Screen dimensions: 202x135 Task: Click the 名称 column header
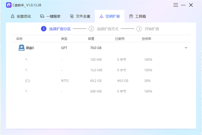19,39
